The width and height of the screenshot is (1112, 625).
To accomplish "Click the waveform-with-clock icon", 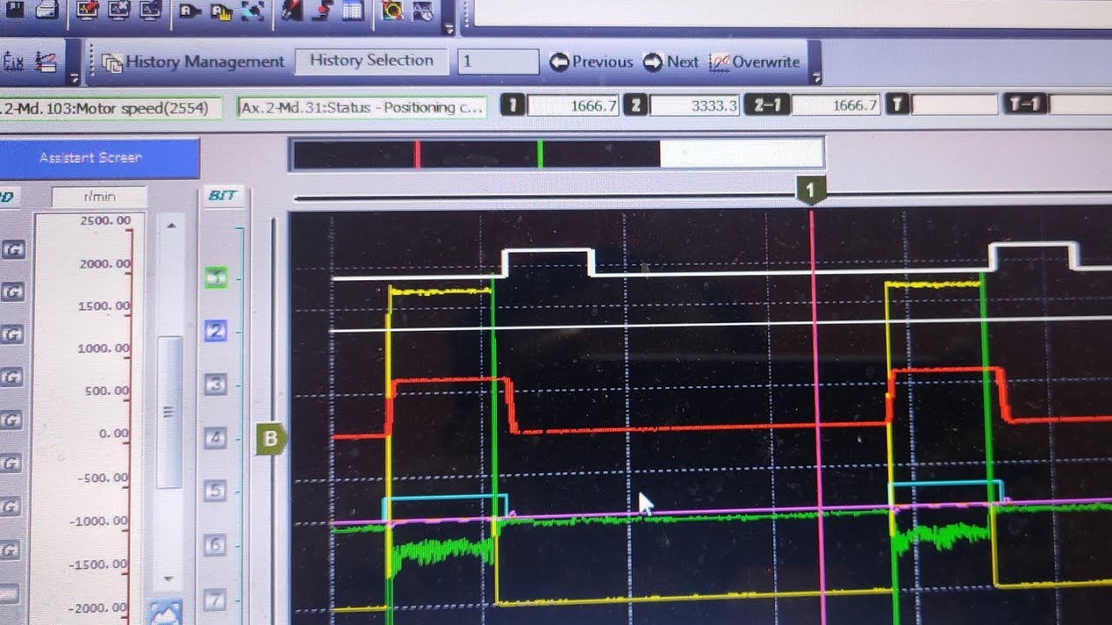I will click(x=422, y=10).
